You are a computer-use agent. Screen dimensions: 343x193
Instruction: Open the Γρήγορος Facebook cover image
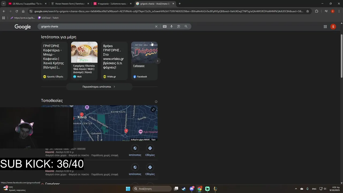144,52
